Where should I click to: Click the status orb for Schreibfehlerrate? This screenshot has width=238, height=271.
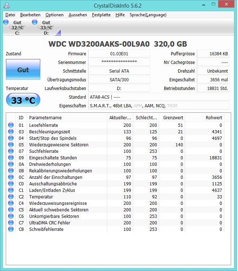pos(11,229)
